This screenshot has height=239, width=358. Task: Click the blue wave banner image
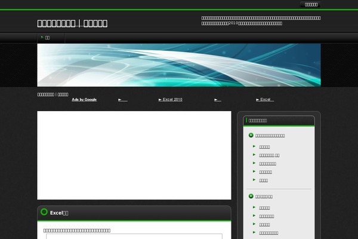pyautogui.click(x=179, y=65)
